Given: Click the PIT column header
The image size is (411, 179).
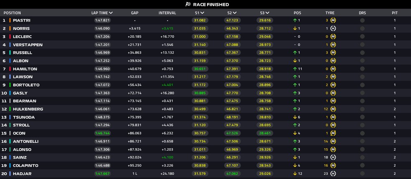Looking at the screenshot, I should tap(395, 13).
